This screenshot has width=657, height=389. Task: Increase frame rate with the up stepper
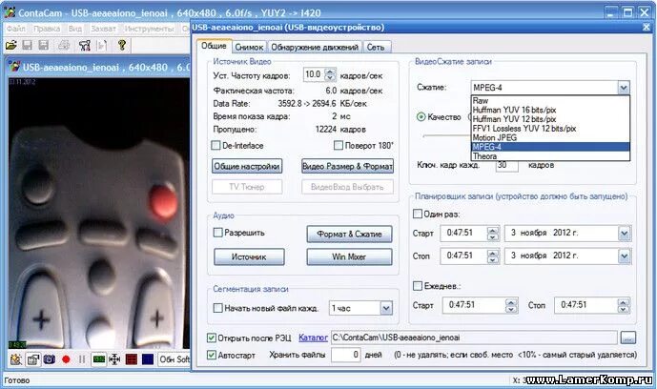tap(330, 72)
